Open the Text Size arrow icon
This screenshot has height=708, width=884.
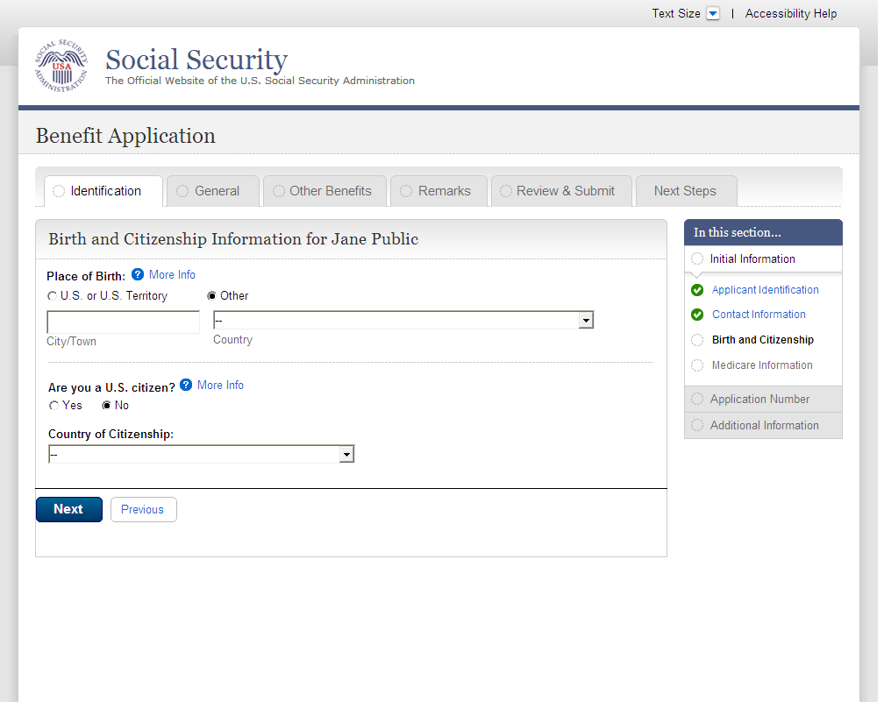tap(713, 14)
